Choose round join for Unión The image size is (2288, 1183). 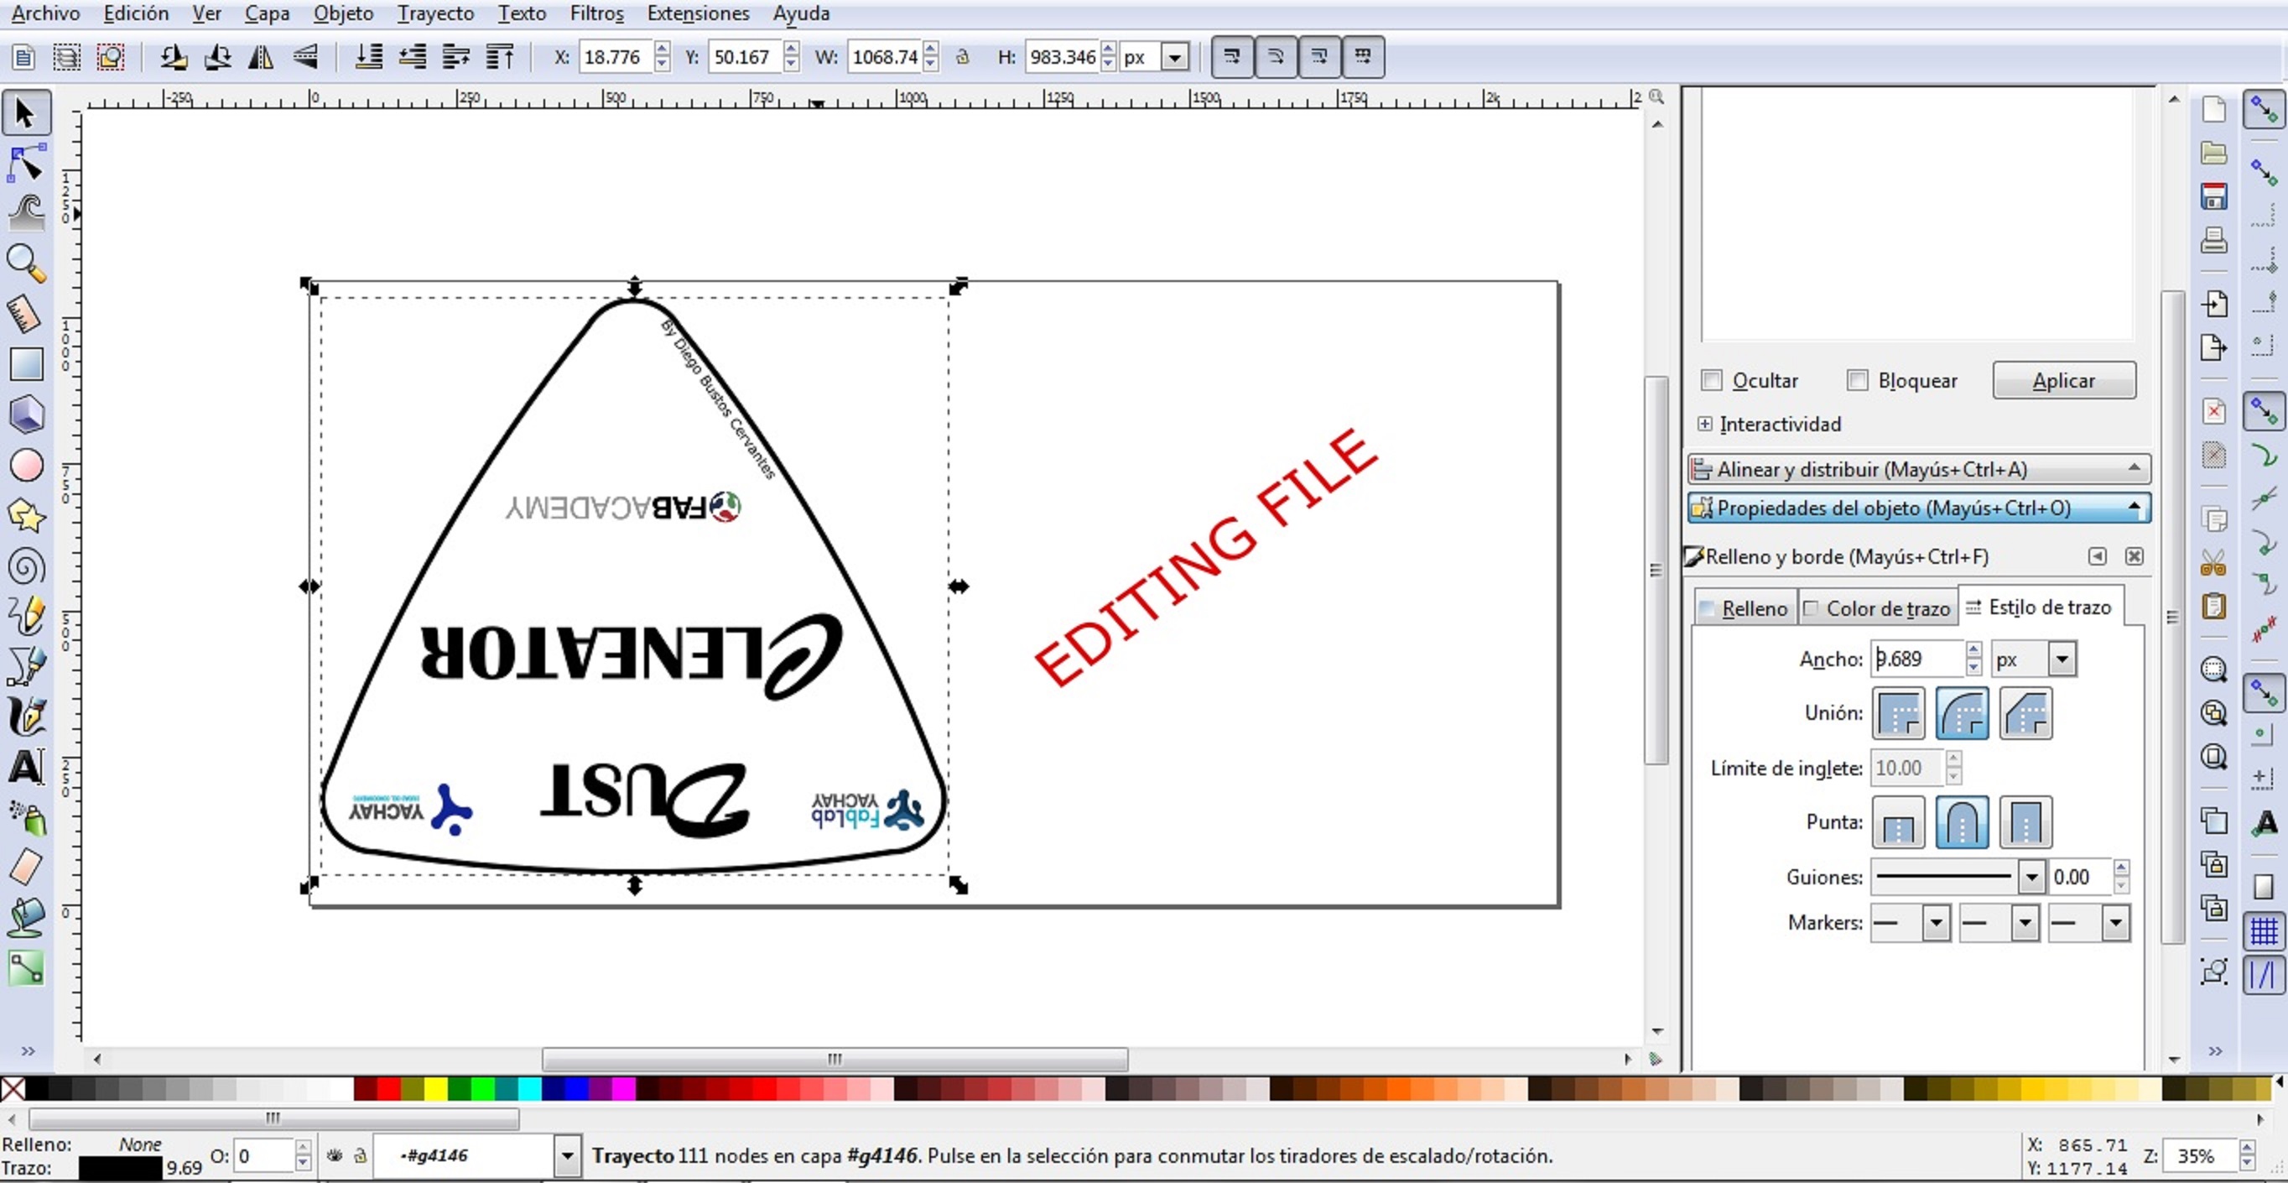coord(1961,713)
